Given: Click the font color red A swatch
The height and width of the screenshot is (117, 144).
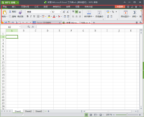Looking at the screenshot, I should (x=54, y=16).
